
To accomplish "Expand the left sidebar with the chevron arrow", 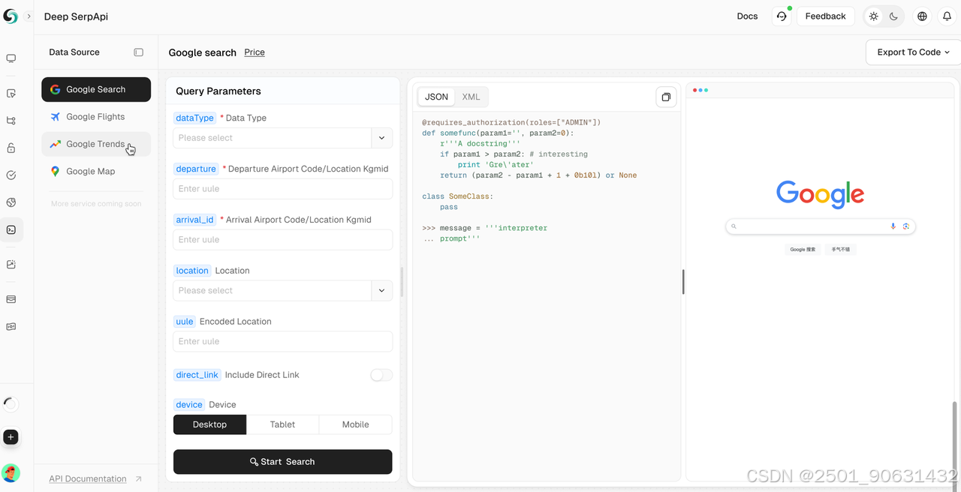I will [29, 16].
